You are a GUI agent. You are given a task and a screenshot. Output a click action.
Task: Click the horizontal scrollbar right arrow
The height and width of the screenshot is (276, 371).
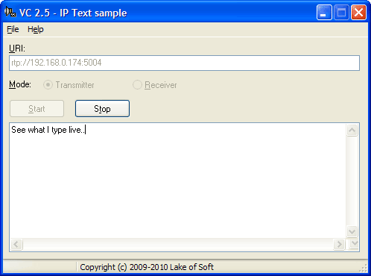[x=339, y=244]
